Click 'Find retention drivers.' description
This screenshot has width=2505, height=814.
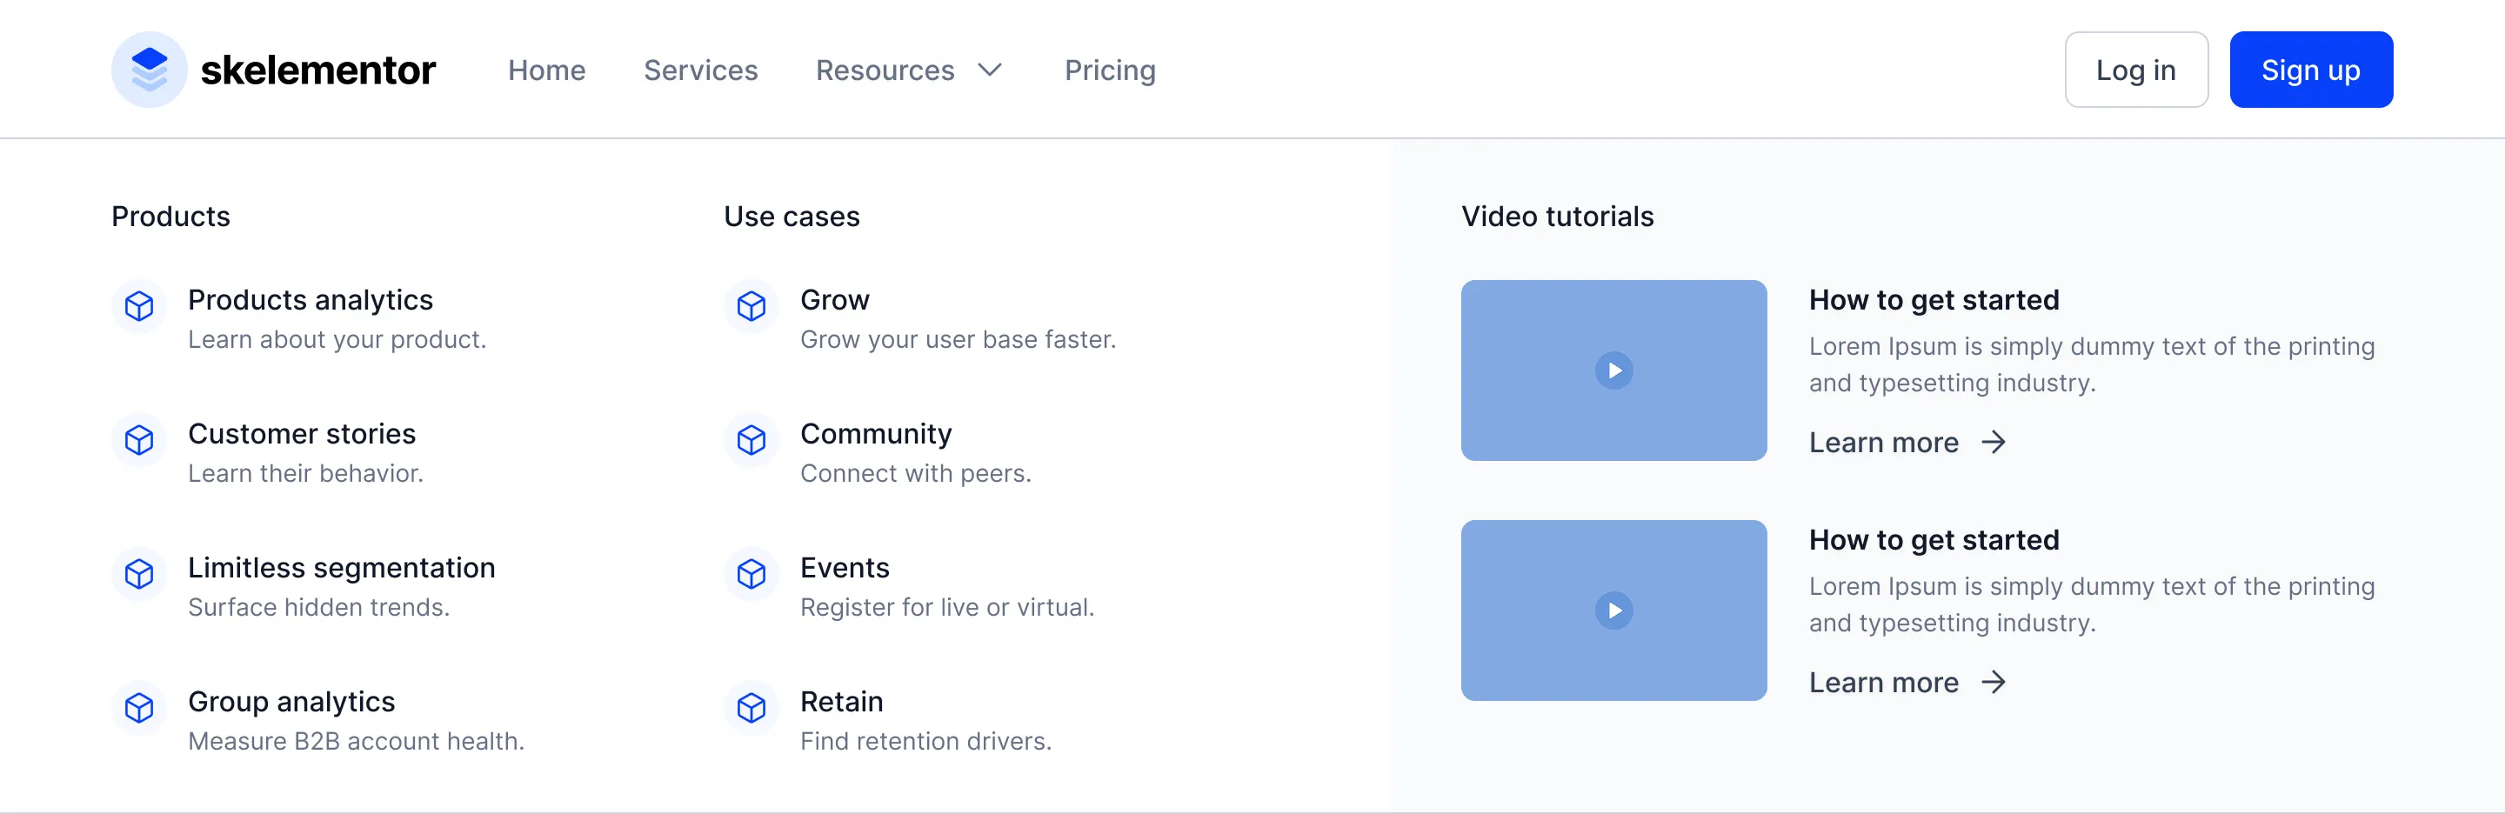pyautogui.click(x=925, y=741)
